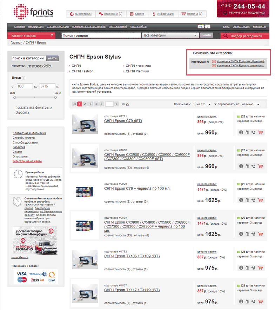Click the +1 share badge icon
The height and width of the screenshot is (310, 275).
coord(201,26)
